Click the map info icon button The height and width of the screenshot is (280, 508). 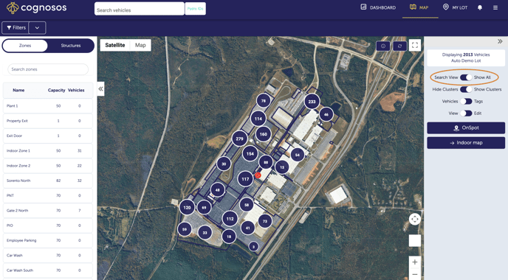(x=383, y=46)
